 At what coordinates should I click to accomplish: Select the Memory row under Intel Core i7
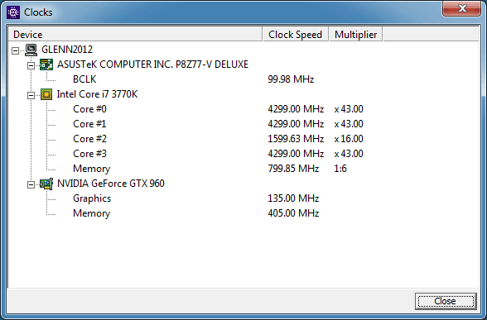pyautogui.click(x=92, y=169)
